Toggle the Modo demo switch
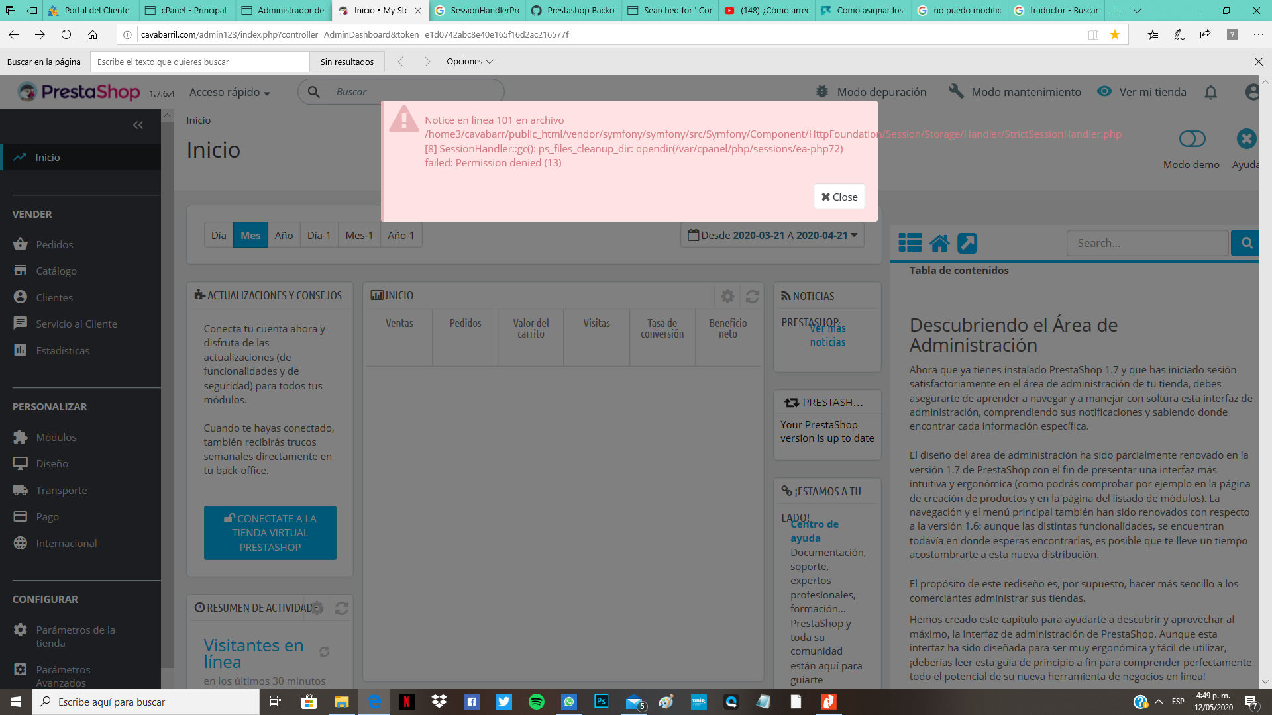The image size is (1272, 715). pos(1191,139)
